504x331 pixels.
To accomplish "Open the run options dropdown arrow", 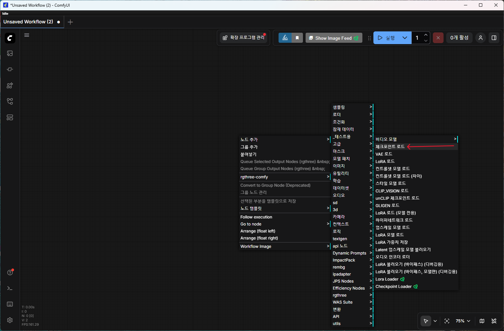I will (x=405, y=38).
